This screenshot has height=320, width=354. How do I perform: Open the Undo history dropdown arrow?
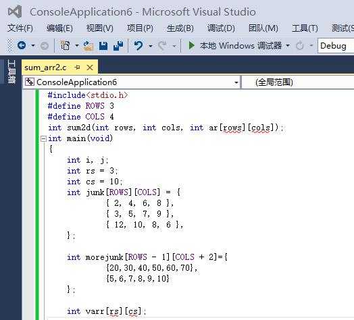[151, 46]
